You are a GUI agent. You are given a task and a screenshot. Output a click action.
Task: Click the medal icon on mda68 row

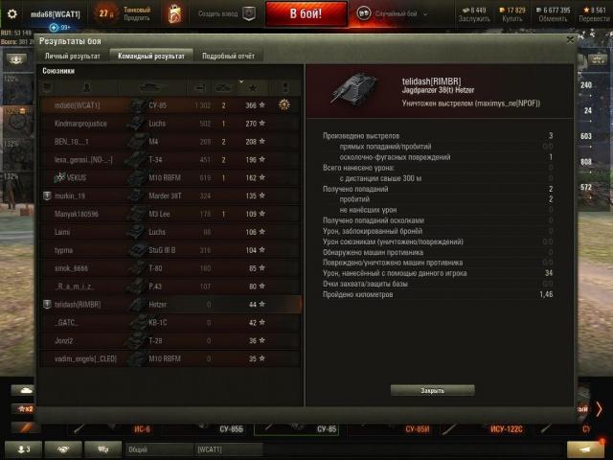284,104
